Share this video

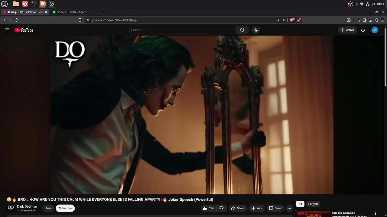(238, 208)
